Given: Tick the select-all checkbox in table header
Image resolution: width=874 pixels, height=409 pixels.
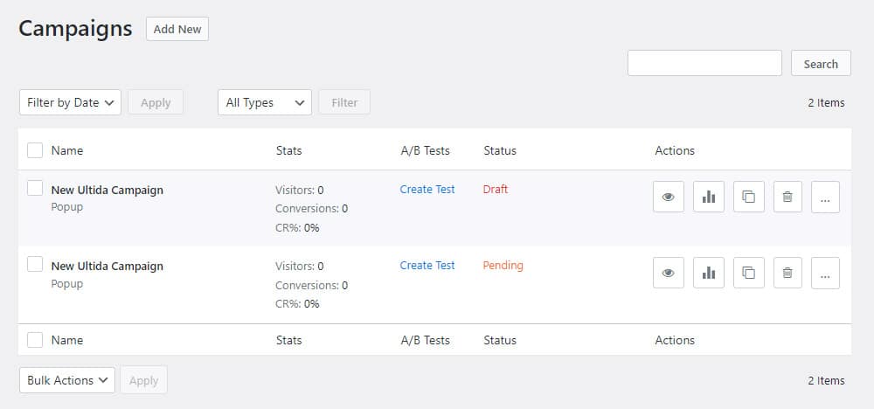Looking at the screenshot, I should pos(35,150).
